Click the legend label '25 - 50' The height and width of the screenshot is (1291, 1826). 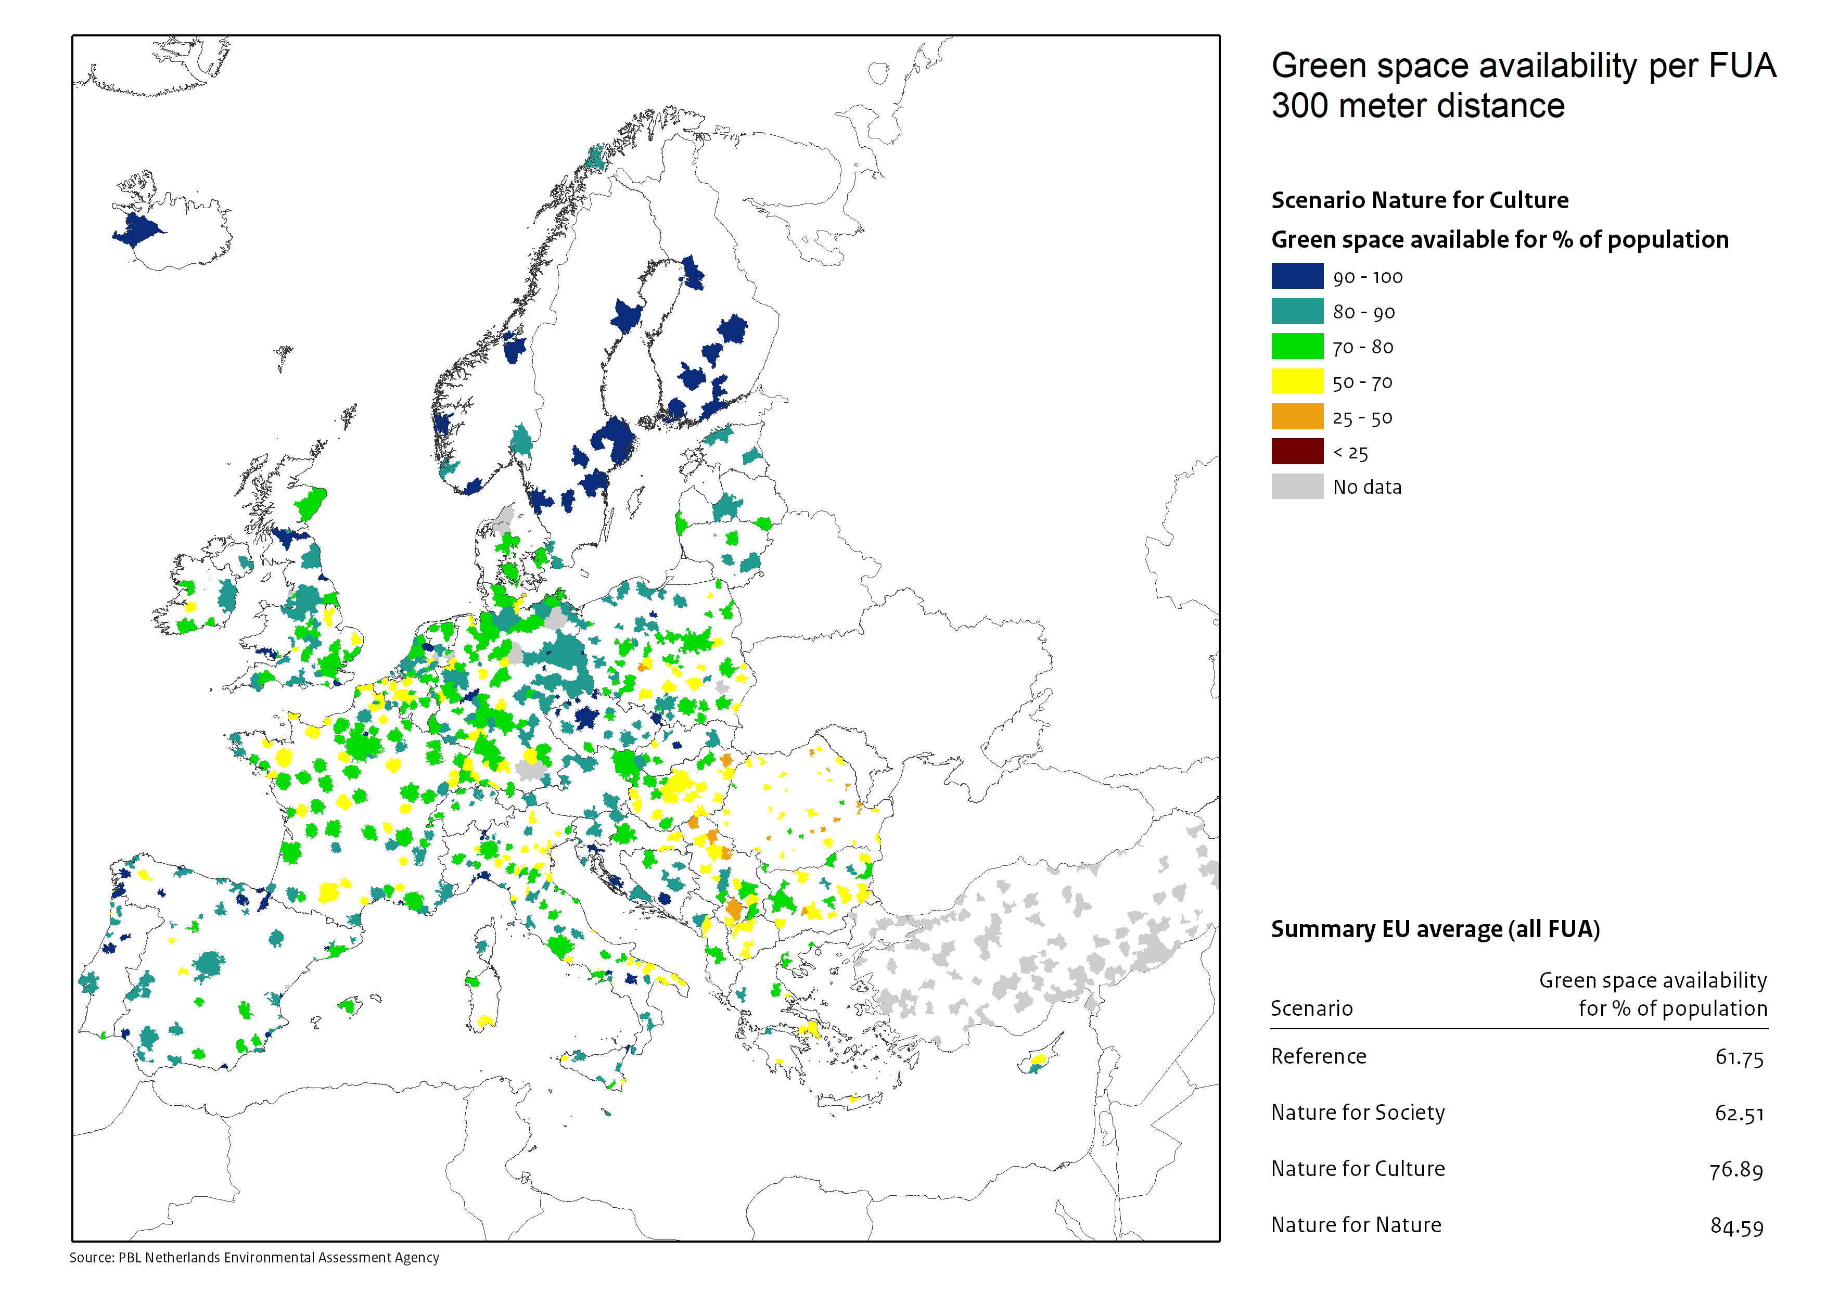(1362, 418)
